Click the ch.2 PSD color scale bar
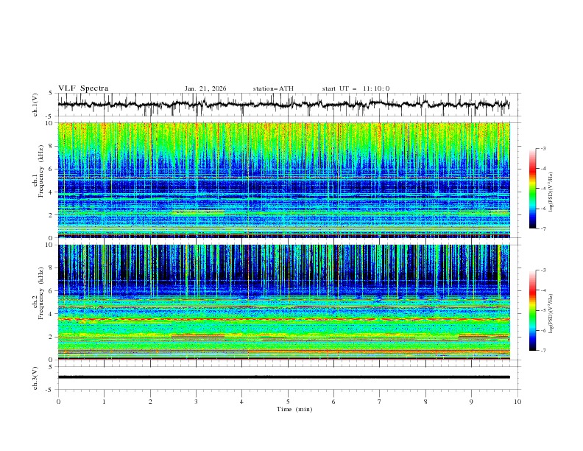This screenshot has width=583, height=451. tap(532, 310)
